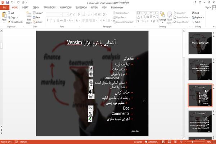Click the Save icon in quick access toolbar
Screen dimensions: 216x144
8,3
